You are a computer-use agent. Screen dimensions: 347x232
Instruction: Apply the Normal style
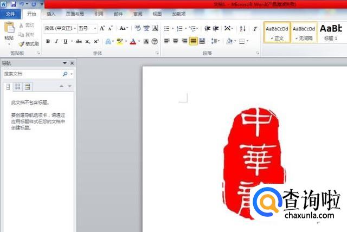(277, 33)
